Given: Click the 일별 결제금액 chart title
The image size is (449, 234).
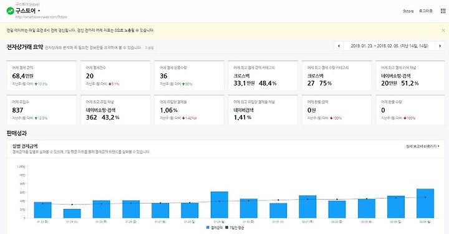Looking at the screenshot, I should [25, 146].
